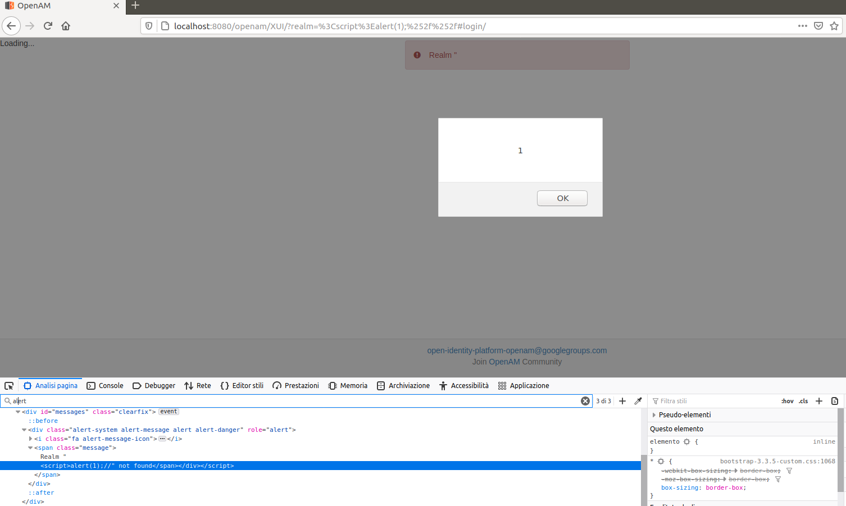The height and width of the screenshot is (506, 846).
Task: Activate the eyedropper color picker in the inspector
Action: click(638, 401)
